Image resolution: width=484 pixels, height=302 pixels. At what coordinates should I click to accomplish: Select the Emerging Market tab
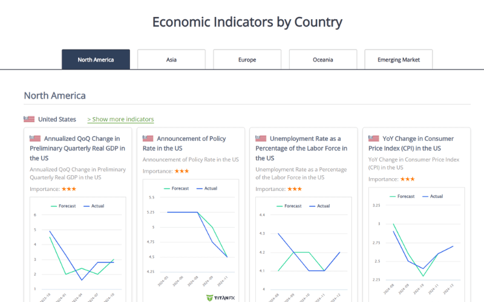(x=398, y=60)
